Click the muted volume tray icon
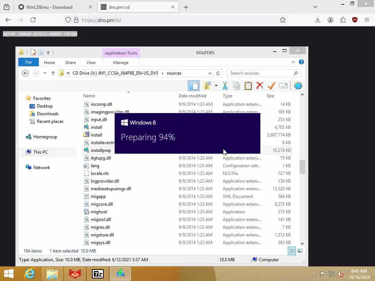 [x=340, y=274]
